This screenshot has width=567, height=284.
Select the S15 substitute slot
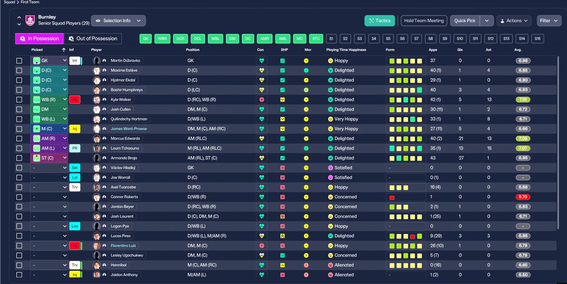pos(537,38)
